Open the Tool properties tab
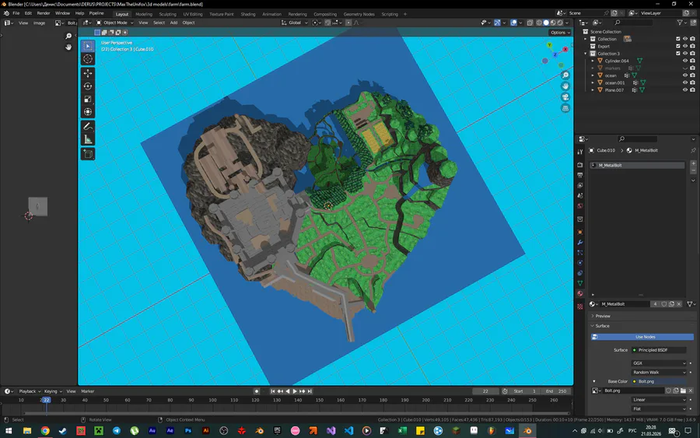700x438 pixels. 580,152
